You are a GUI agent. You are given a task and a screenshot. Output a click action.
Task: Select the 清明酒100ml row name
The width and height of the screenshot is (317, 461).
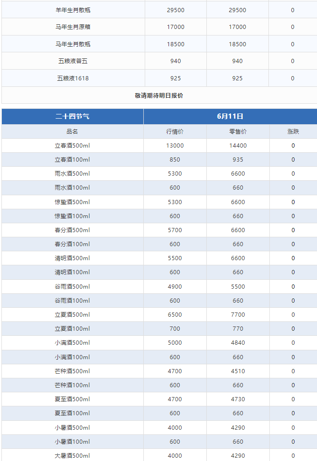(72, 272)
